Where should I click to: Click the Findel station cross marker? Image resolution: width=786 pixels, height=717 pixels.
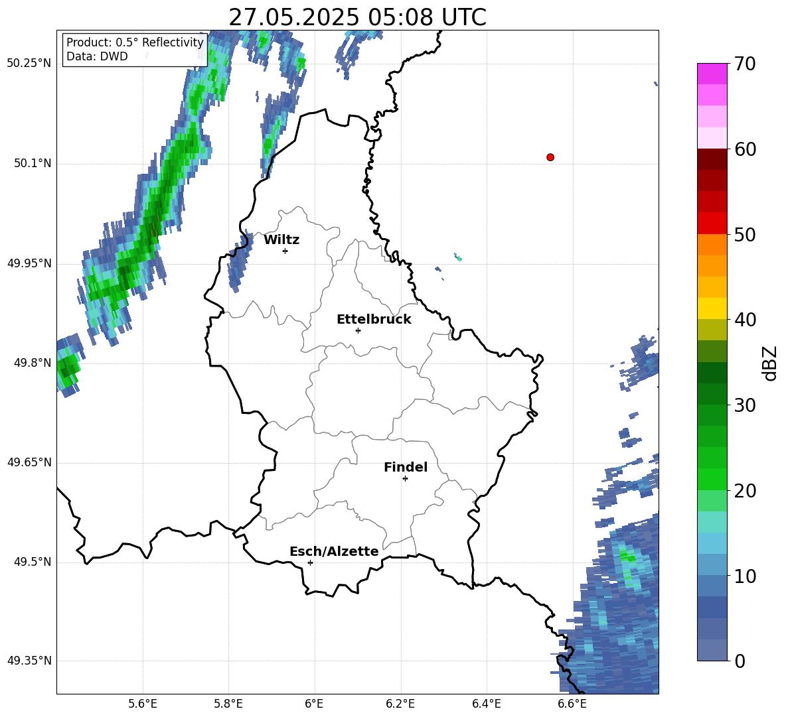click(x=405, y=479)
